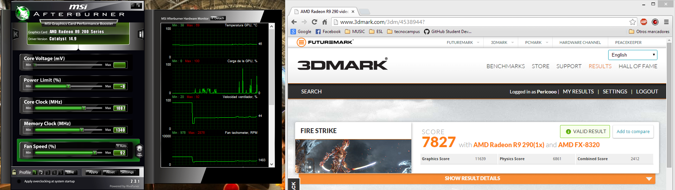Reload the 3DMark page
The image size is (675, 190).
coord(314,22)
